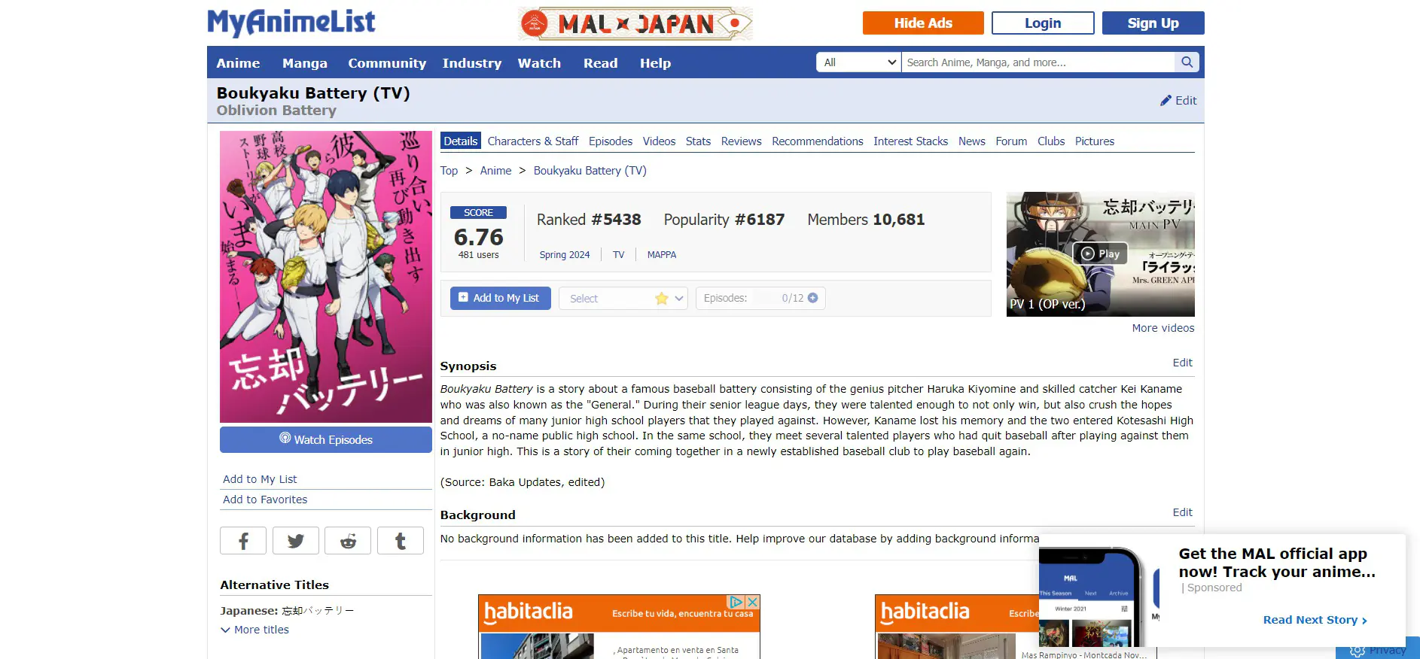This screenshot has height=659, width=1420.
Task: Share via Twitter bird icon
Action: click(x=295, y=541)
